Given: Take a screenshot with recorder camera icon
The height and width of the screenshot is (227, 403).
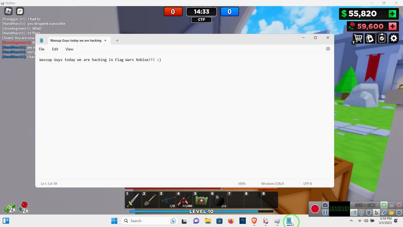Looking at the screenshot, I should click(x=325, y=205).
